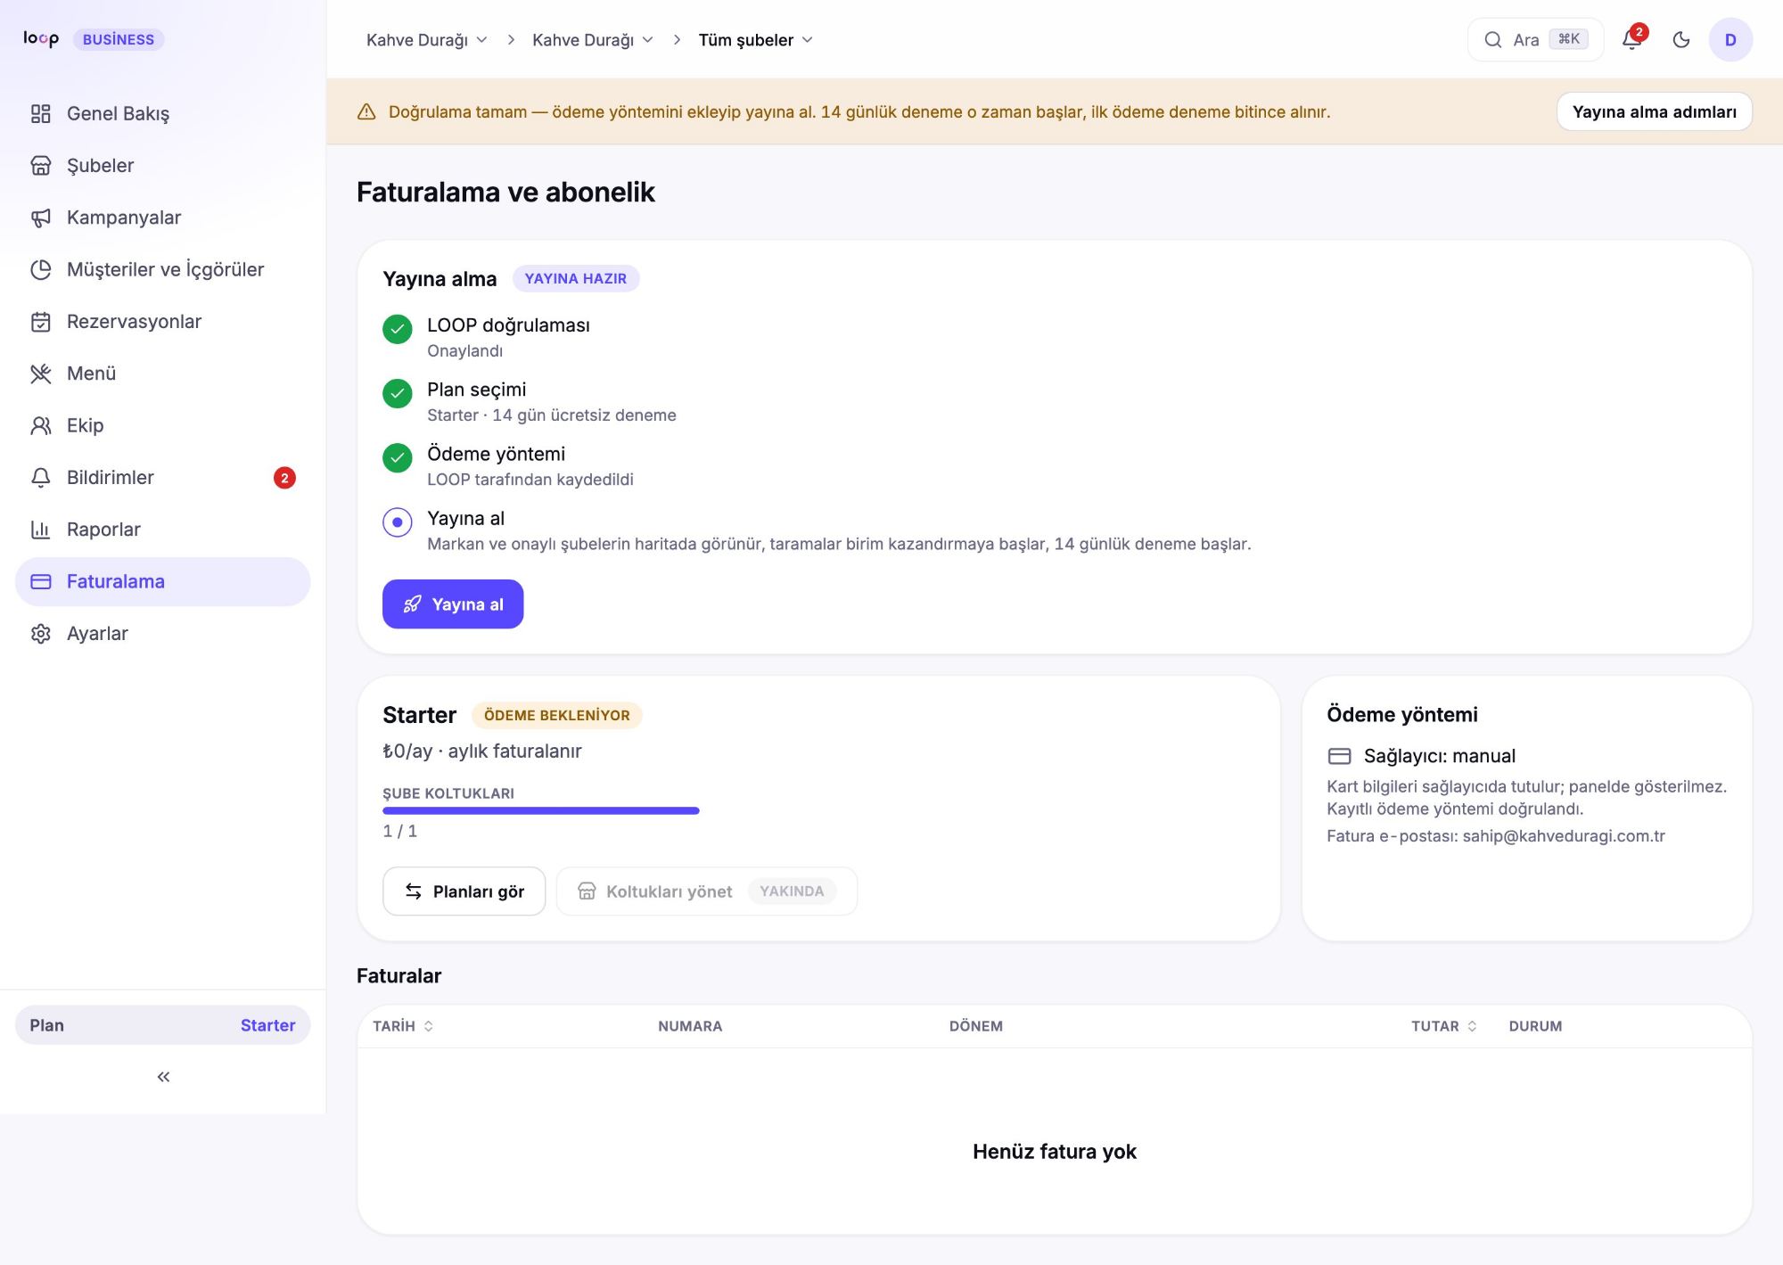Sort invoices by the TARİH column
Image resolution: width=1783 pixels, height=1265 pixels.
tap(403, 1026)
